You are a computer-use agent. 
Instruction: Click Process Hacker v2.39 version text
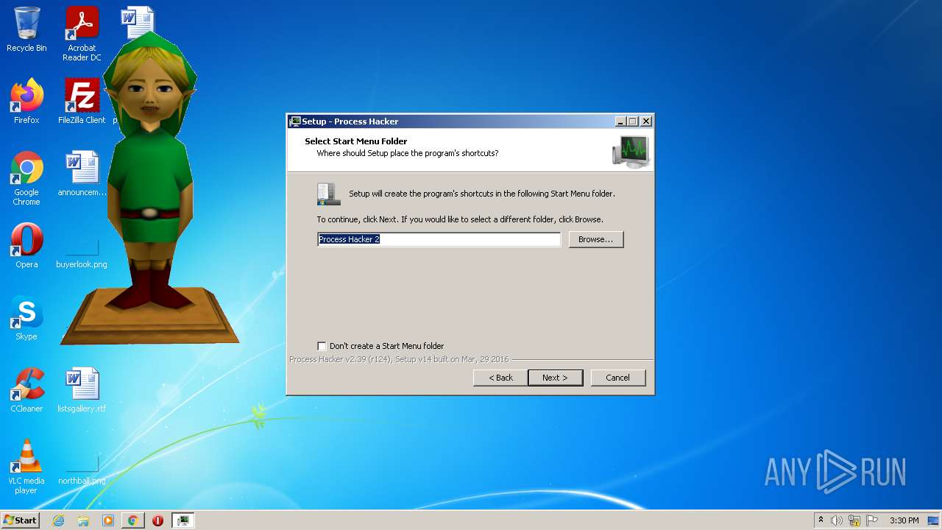tap(399, 359)
